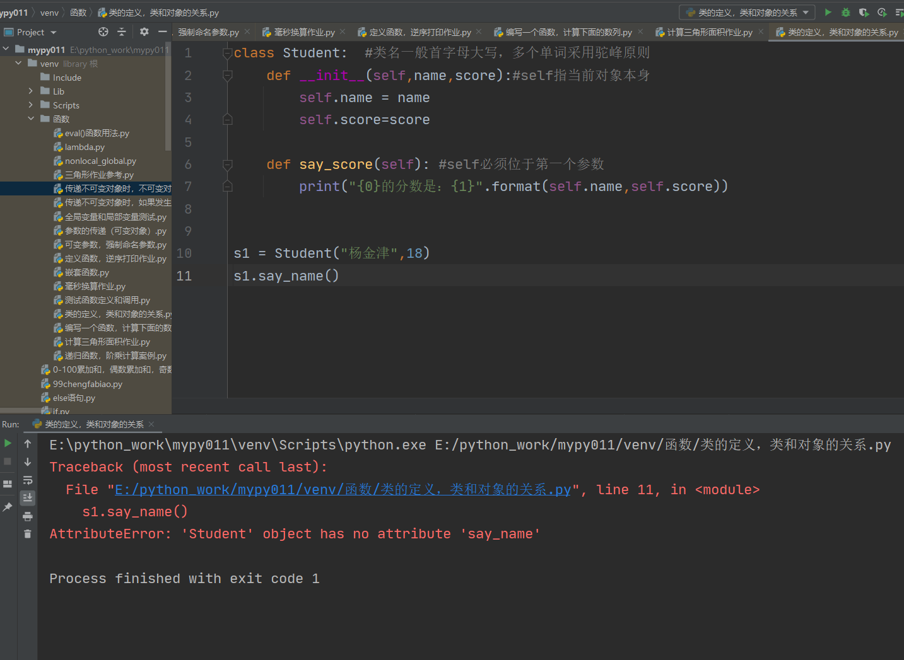Open Project panel settings gear
The width and height of the screenshot is (904, 660).
144,32
